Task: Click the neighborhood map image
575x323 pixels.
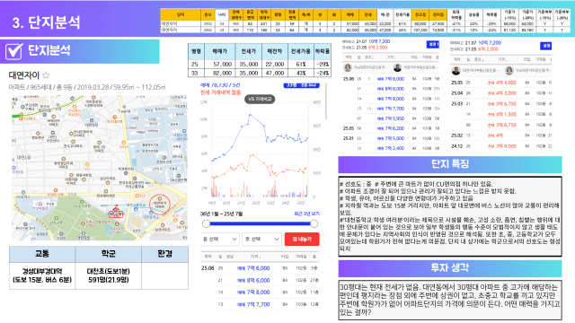Action: coord(100,168)
